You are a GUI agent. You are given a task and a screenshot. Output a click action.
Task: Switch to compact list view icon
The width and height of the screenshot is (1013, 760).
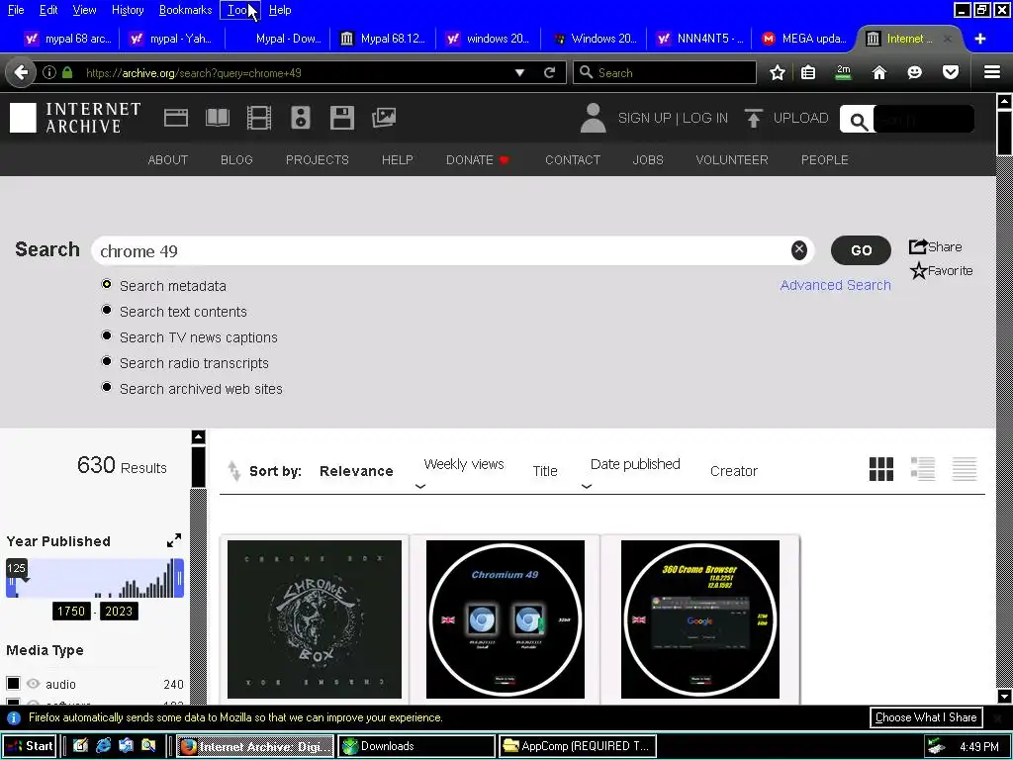[964, 469]
